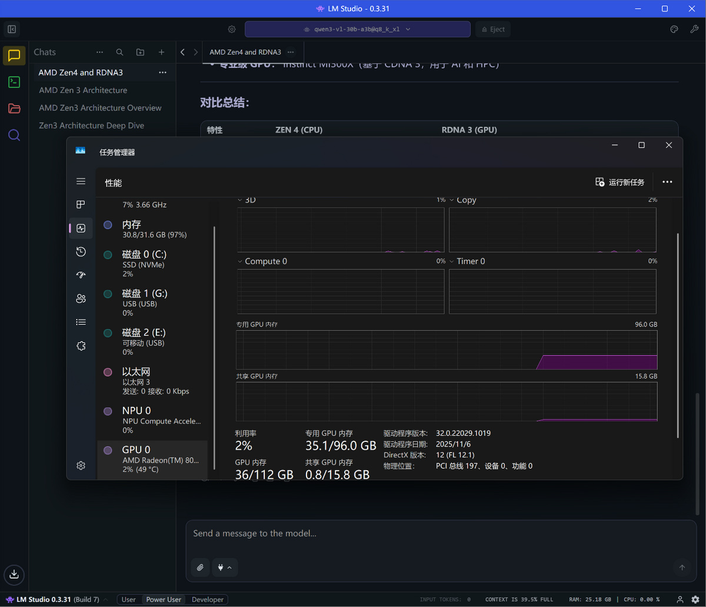Viewport: 706px width, 607px height.
Task: Open App history page in Task Manager
Action: pos(81,251)
